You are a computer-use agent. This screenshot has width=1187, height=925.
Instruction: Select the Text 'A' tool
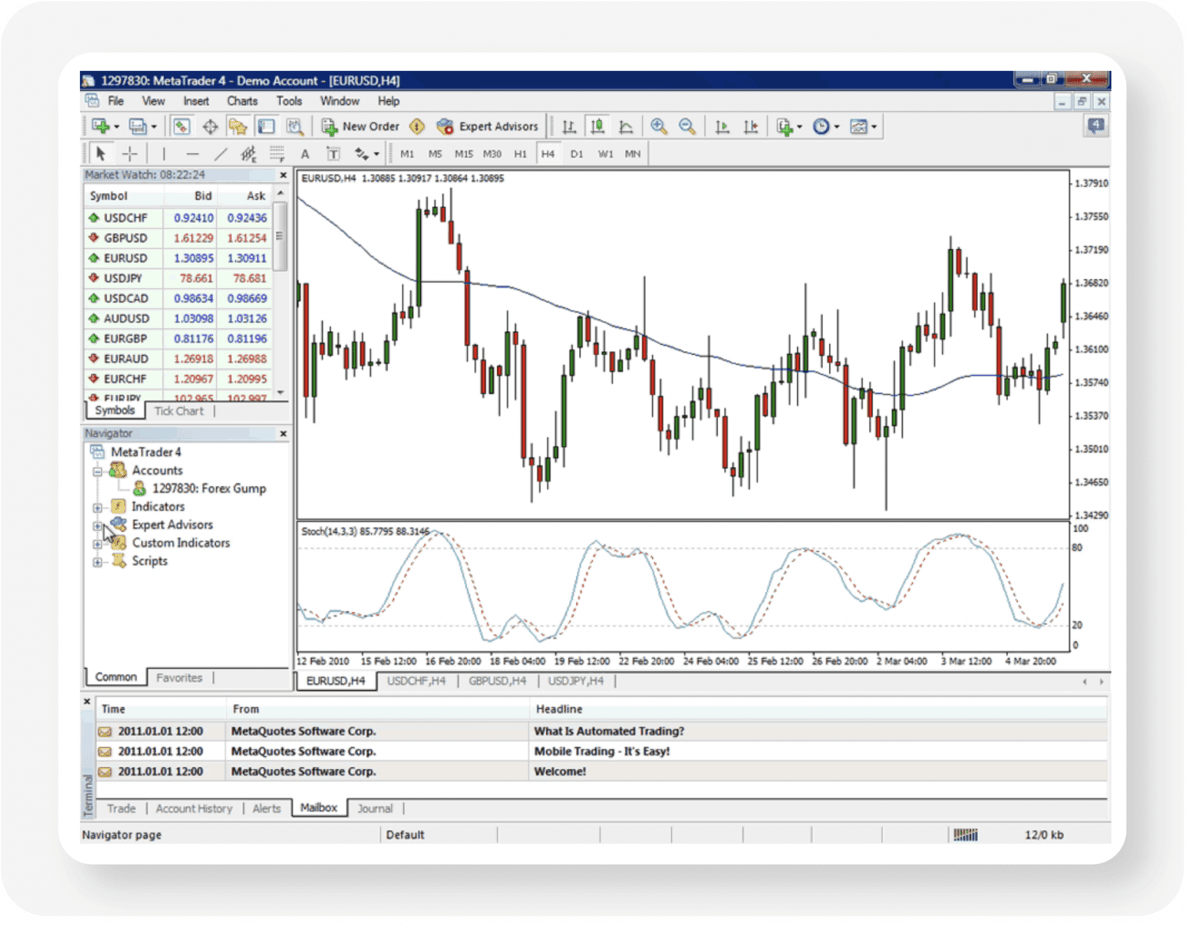(x=305, y=154)
